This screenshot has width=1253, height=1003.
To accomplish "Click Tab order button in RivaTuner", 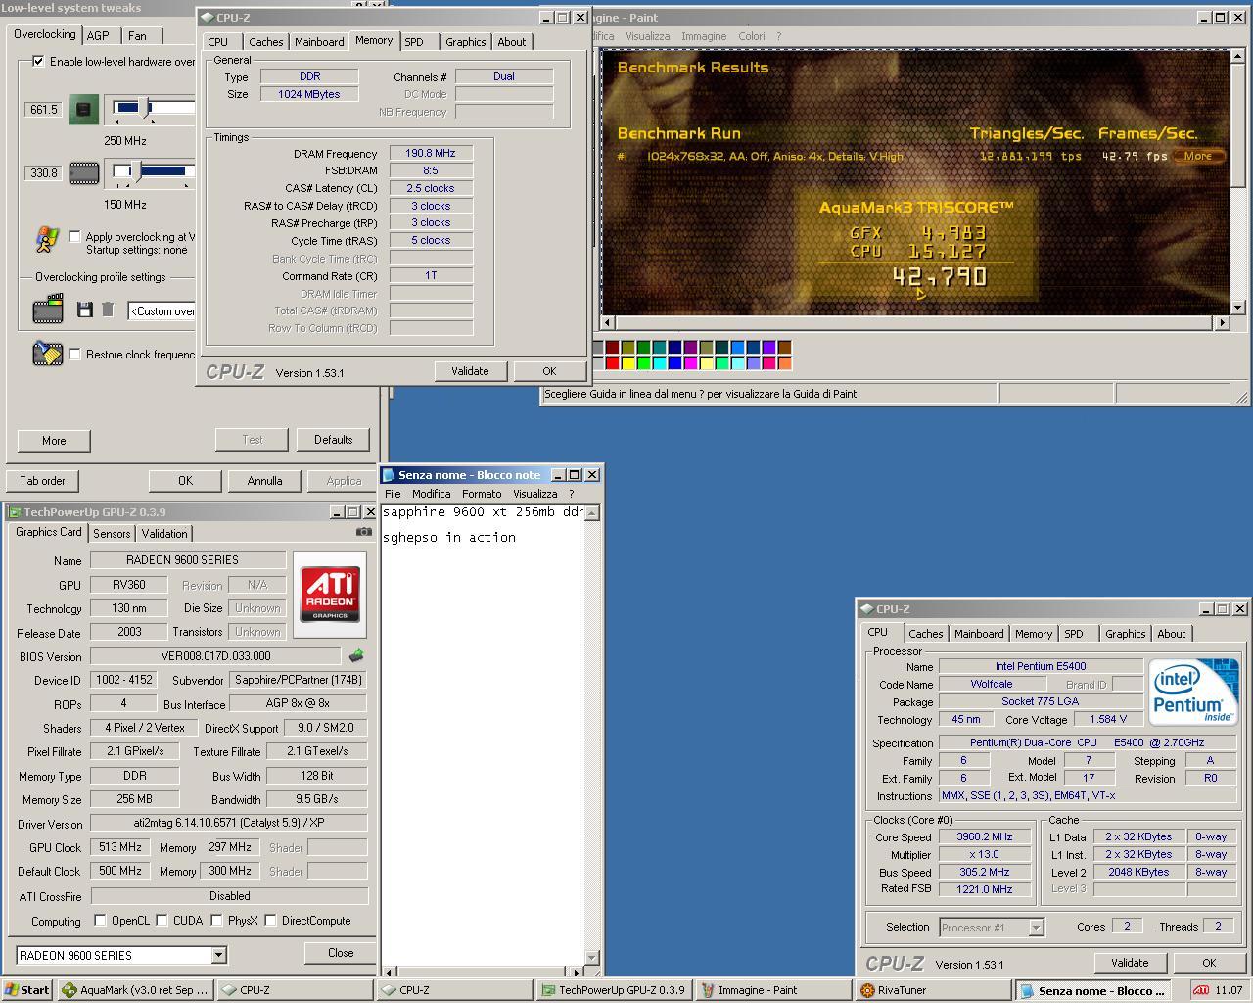I will [43, 481].
